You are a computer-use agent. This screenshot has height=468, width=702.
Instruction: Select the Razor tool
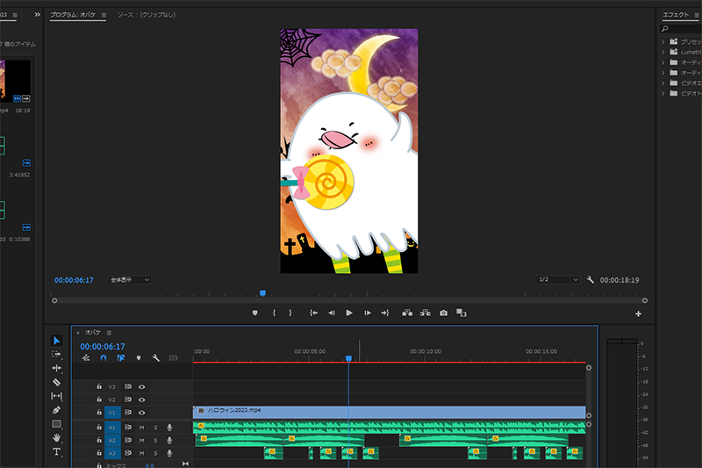click(x=57, y=382)
